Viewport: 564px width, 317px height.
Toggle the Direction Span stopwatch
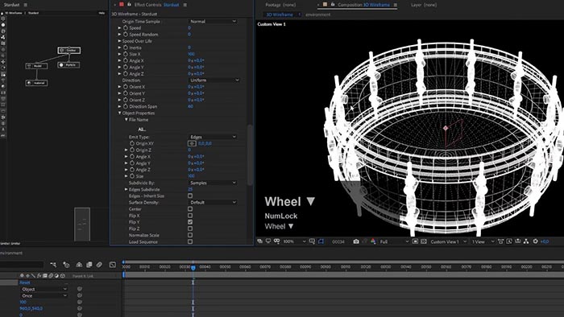(126, 106)
